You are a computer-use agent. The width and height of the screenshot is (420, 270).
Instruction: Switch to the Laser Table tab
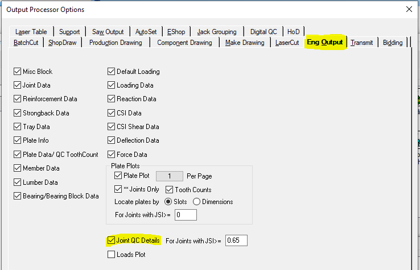click(31, 32)
